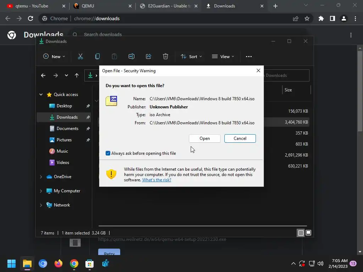Switch to the qtemu - YouTube tab
The image size is (363, 272).
[32, 6]
